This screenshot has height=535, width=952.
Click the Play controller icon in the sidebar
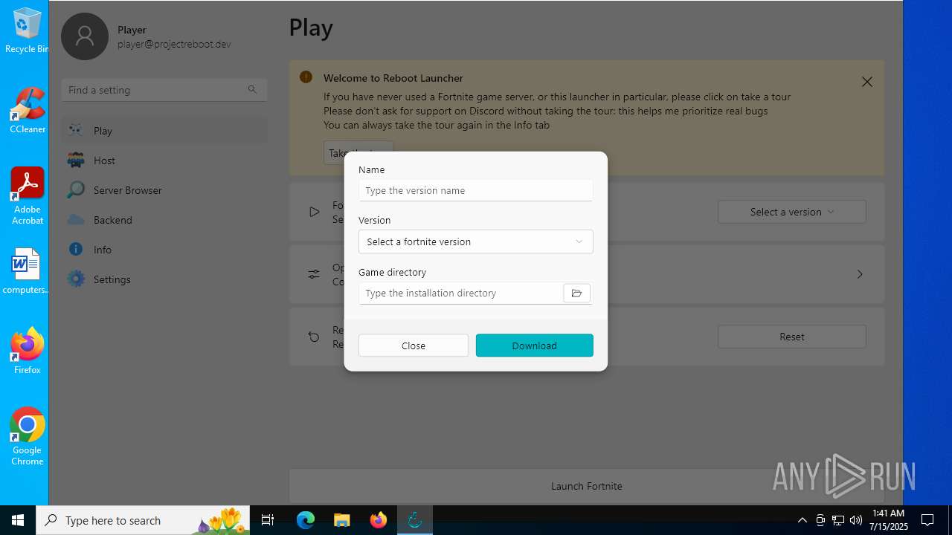(75, 130)
